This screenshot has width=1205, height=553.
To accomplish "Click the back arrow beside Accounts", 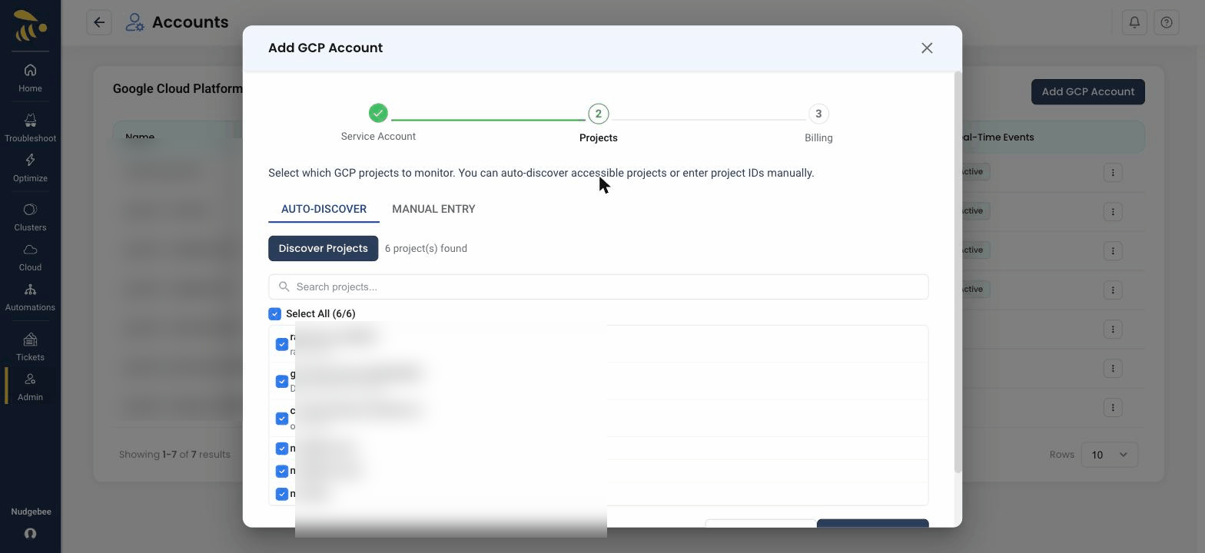I will tap(99, 22).
